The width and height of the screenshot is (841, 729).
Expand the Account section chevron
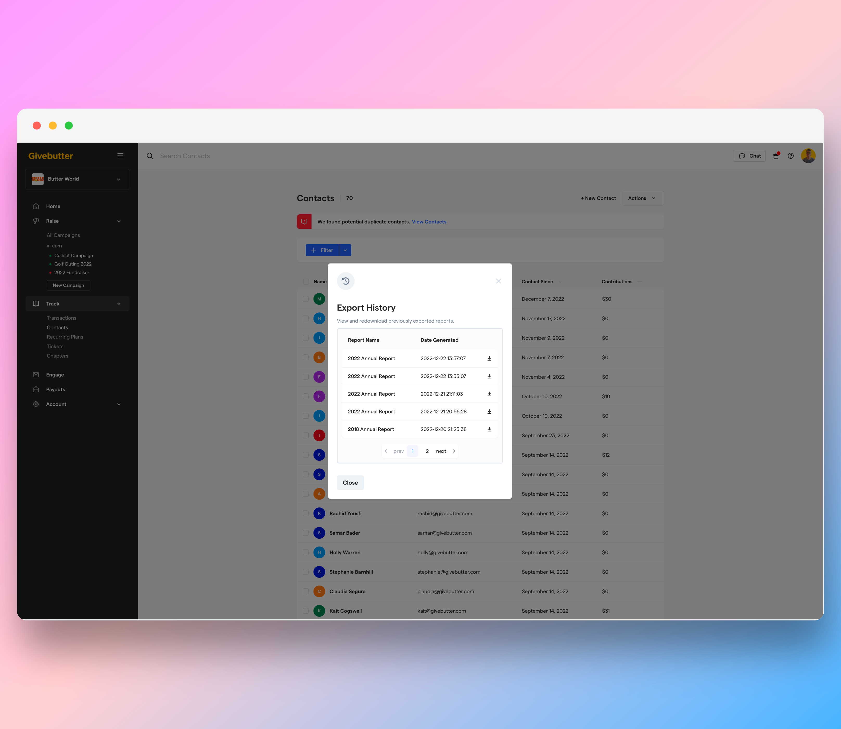click(x=119, y=404)
